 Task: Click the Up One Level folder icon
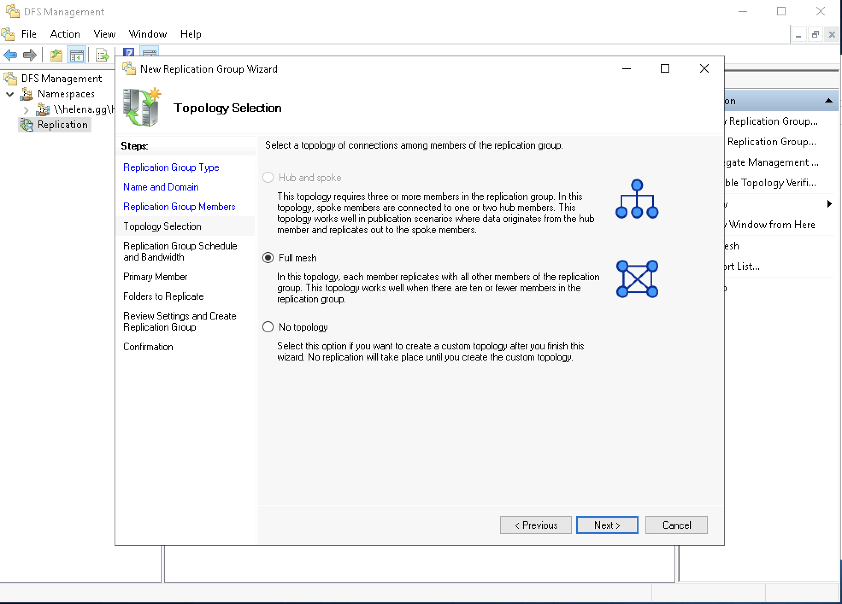coord(56,55)
